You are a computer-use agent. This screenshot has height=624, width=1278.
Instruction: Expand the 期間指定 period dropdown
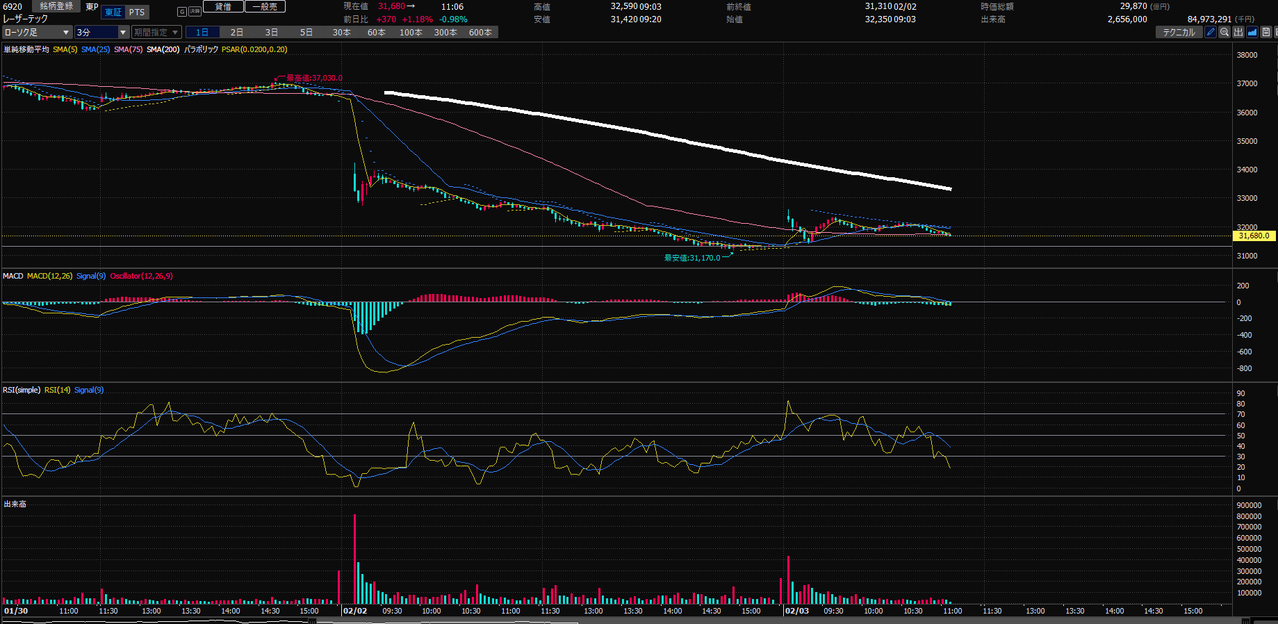pos(156,33)
